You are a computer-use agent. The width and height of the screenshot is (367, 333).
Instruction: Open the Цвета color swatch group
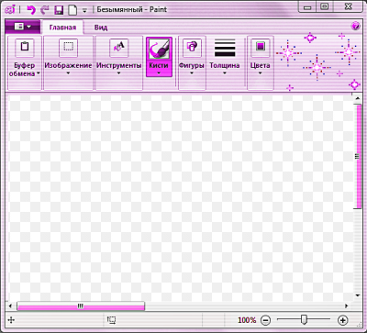point(260,48)
